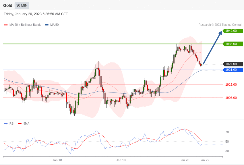Click the RSI 70 level label

pos(227,132)
